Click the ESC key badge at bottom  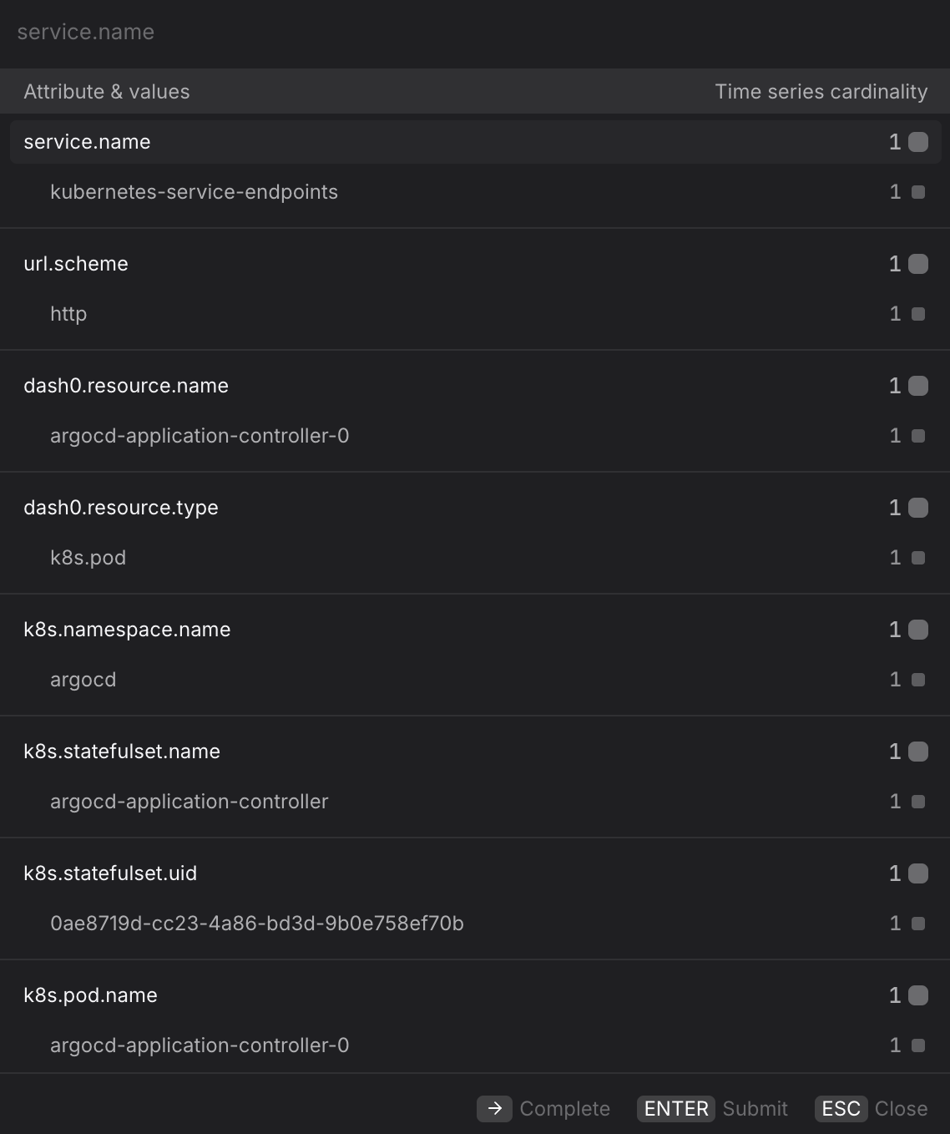840,1108
